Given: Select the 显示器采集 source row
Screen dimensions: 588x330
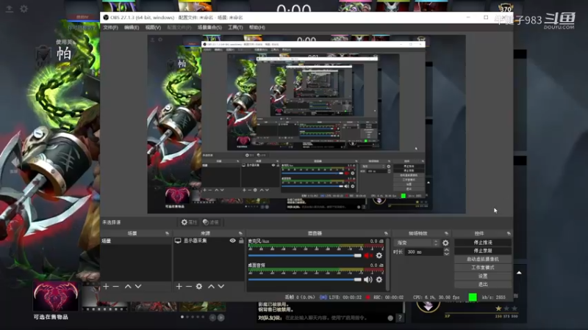Looking at the screenshot, I should tap(209, 241).
